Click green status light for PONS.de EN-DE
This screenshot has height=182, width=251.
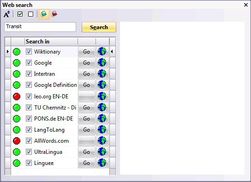pyautogui.click(x=17, y=119)
